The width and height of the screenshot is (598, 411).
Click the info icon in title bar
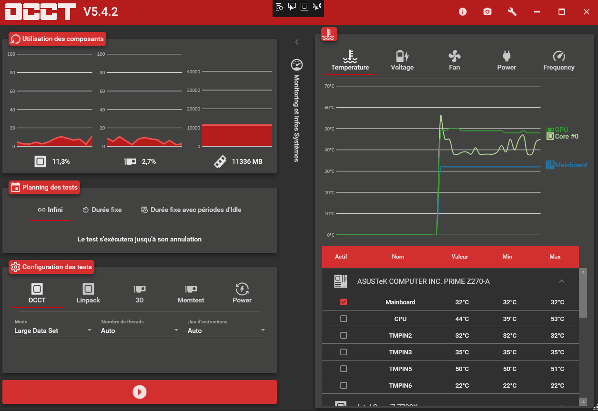click(463, 12)
